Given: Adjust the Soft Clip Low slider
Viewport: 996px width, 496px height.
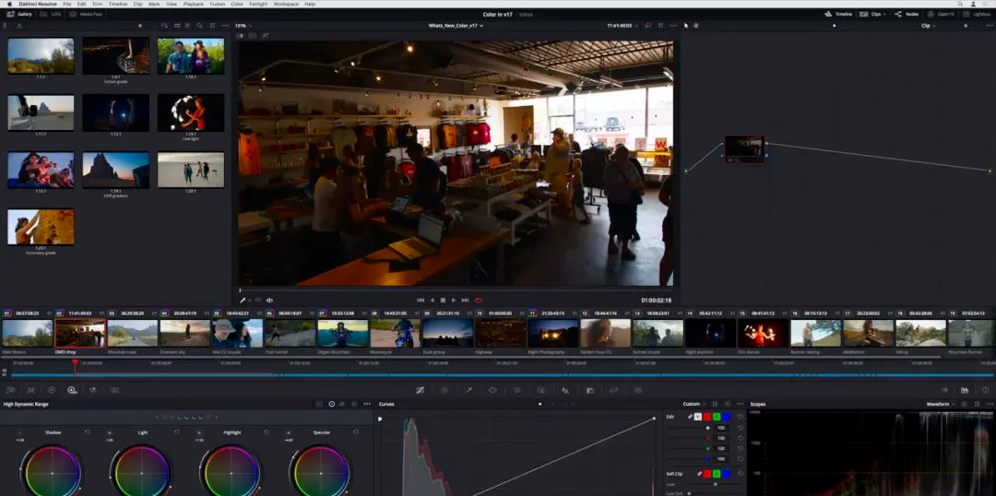Looking at the screenshot, I should tap(716, 484).
